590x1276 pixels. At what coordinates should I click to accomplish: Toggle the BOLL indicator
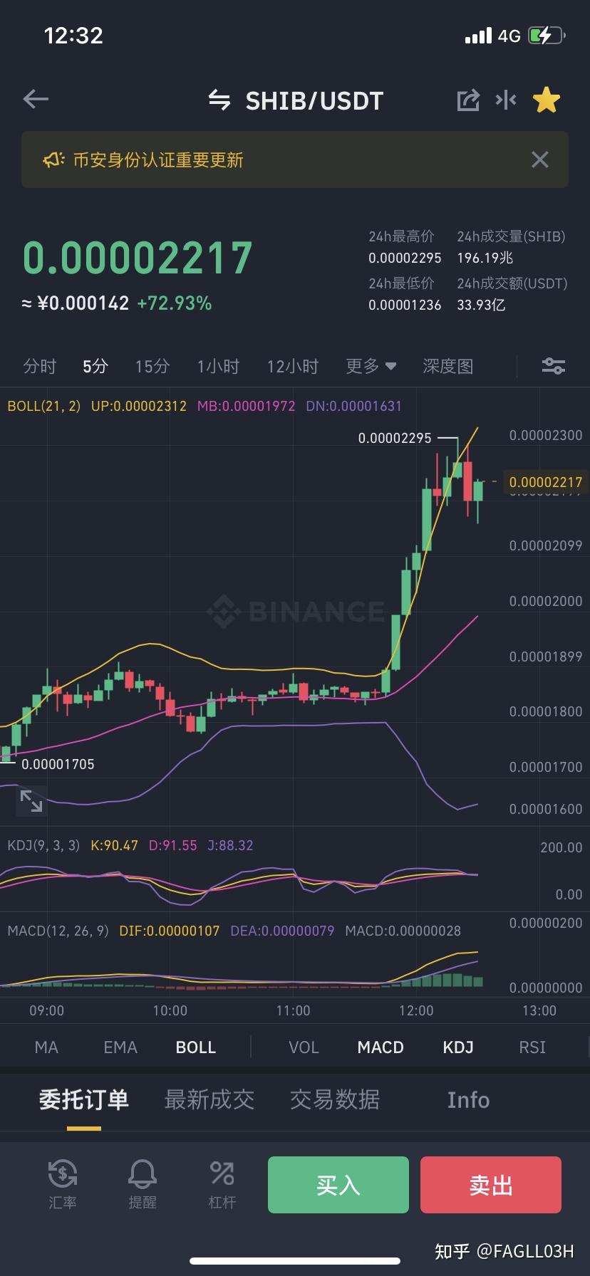point(196,1047)
